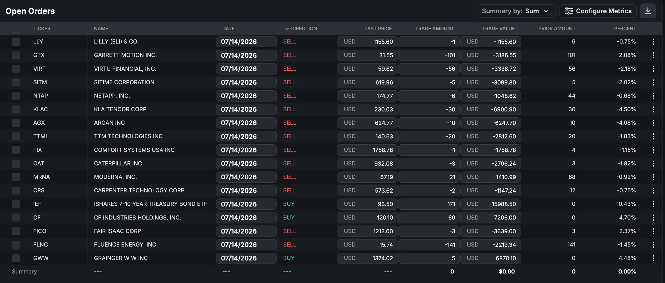Edit the date field for GWW order
665x283 pixels.
click(246, 258)
